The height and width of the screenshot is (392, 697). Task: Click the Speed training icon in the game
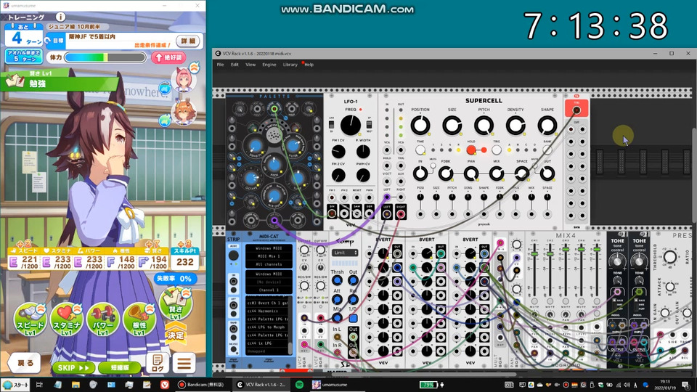(x=30, y=319)
